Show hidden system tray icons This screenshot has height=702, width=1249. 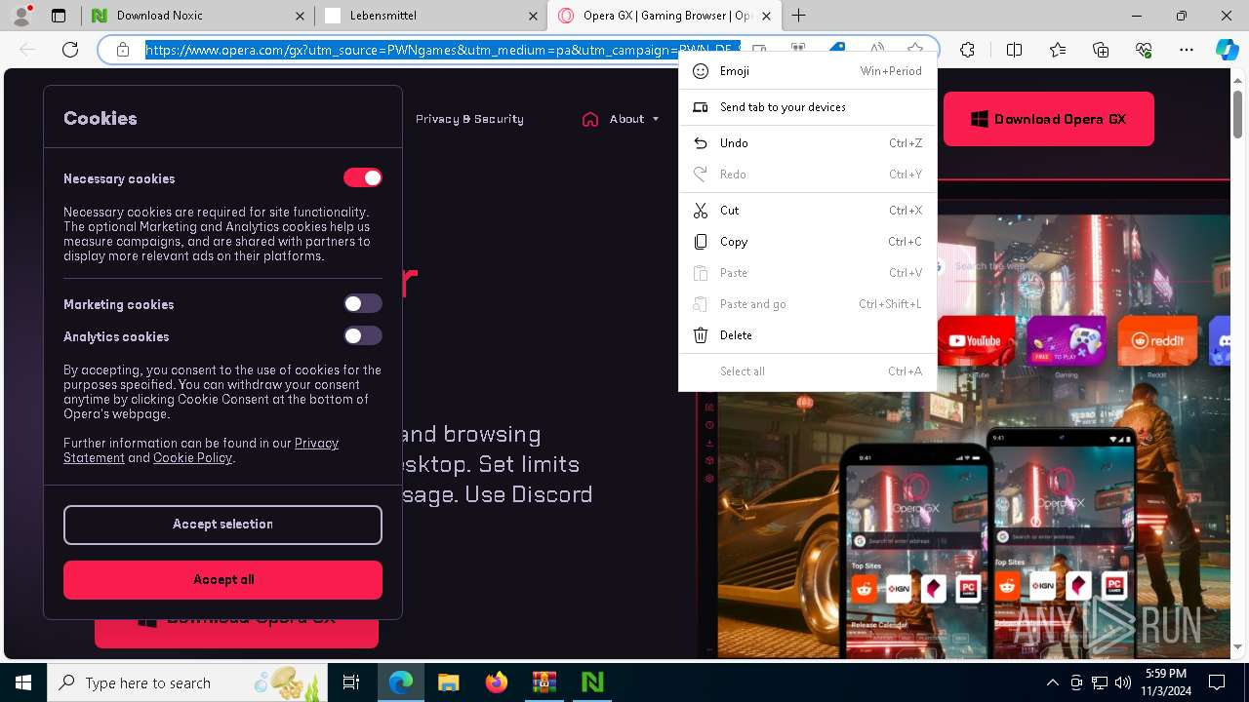click(1052, 682)
